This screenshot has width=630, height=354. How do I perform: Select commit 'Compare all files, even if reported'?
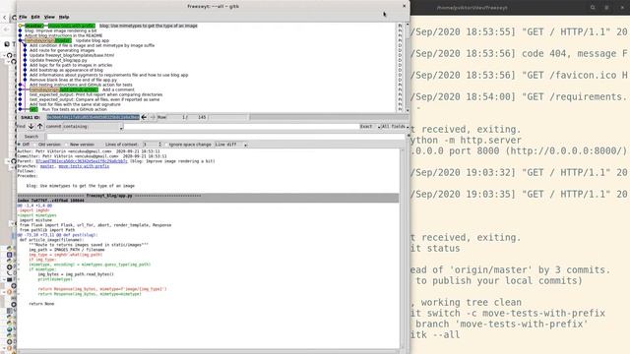point(94,99)
